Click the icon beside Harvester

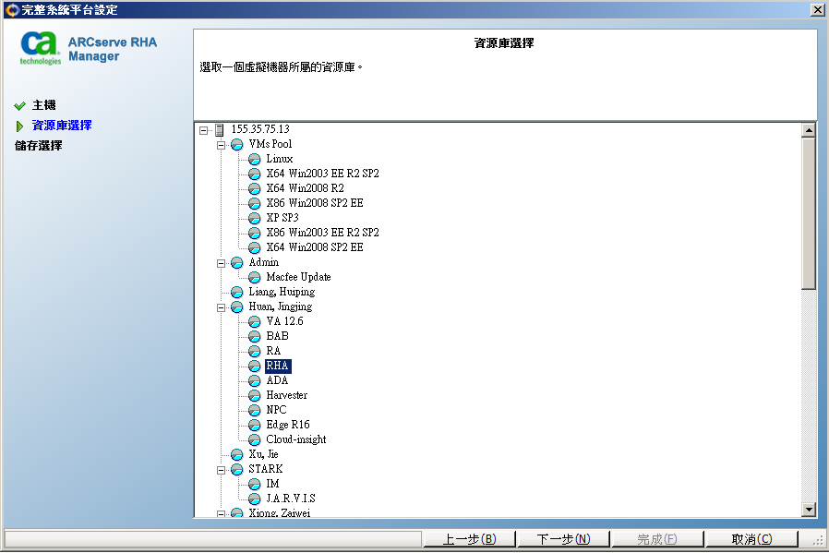point(254,396)
